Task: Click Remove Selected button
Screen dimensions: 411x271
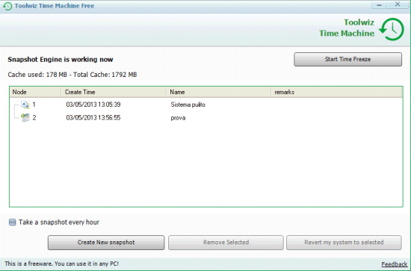Action: pyautogui.click(x=226, y=243)
